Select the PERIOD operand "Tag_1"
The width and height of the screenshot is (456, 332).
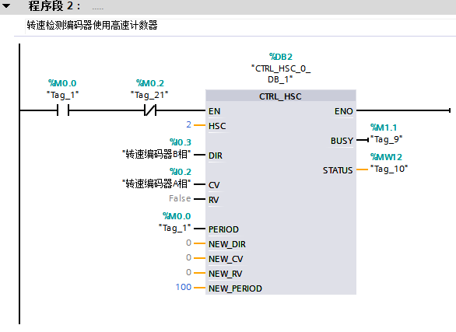point(175,228)
